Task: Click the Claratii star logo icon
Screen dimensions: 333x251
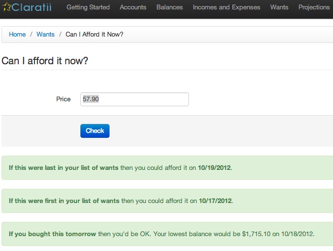Action: tap(7, 6)
